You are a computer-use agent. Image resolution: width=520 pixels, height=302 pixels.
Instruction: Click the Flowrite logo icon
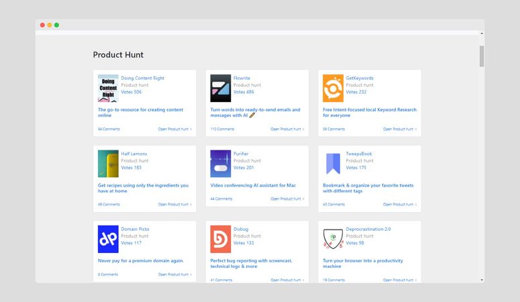point(221,89)
